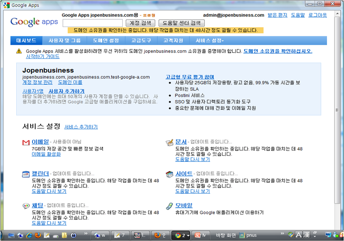The image size is (344, 241).
Task: Click the 이메일 활성화 link
Action: [x=46, y=154]
